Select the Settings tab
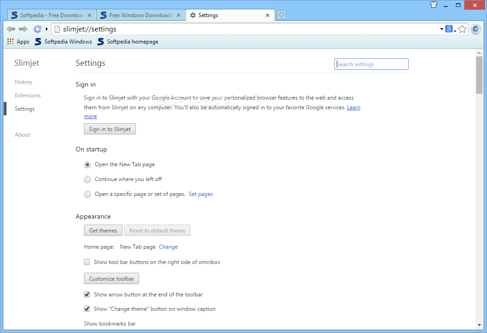This screenshot has width=487, height=333. (230, 15)
